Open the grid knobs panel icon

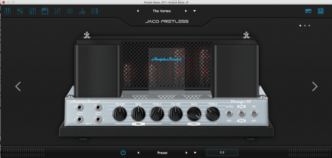click(32, 11)
